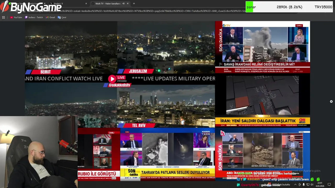The height and width of the screenshot is (188, 335).
Task: Open the Gmail bookmark
Action: tap(50, 17)
